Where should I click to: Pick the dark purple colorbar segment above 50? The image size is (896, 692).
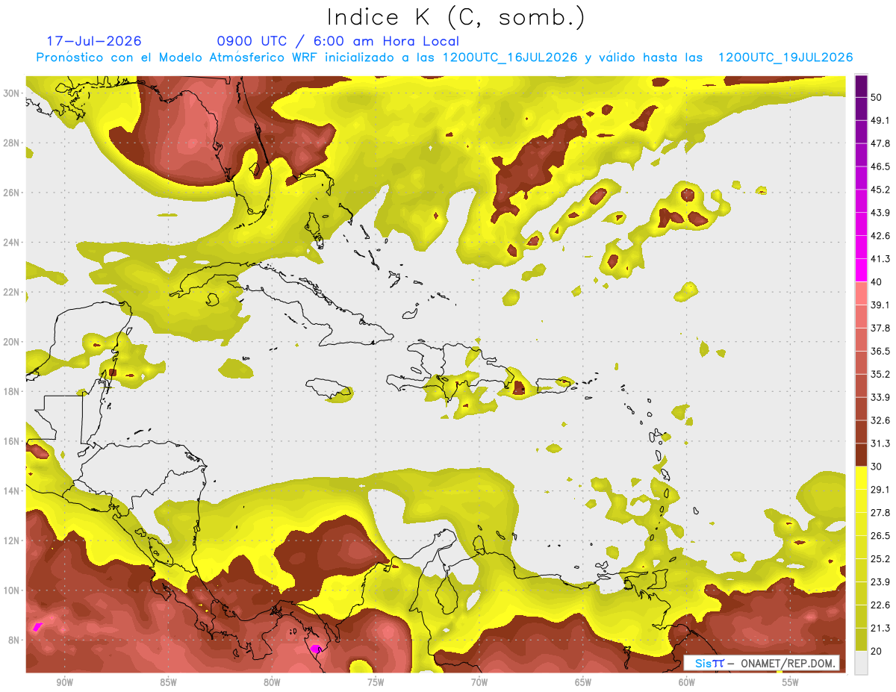862,86
